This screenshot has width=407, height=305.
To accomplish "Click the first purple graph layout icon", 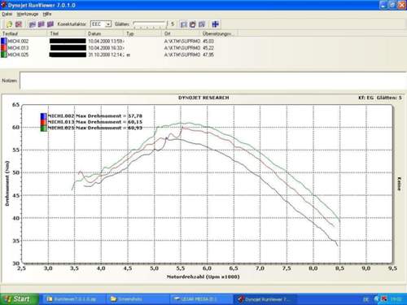I will pyautogui.click(x=33, y=24).
